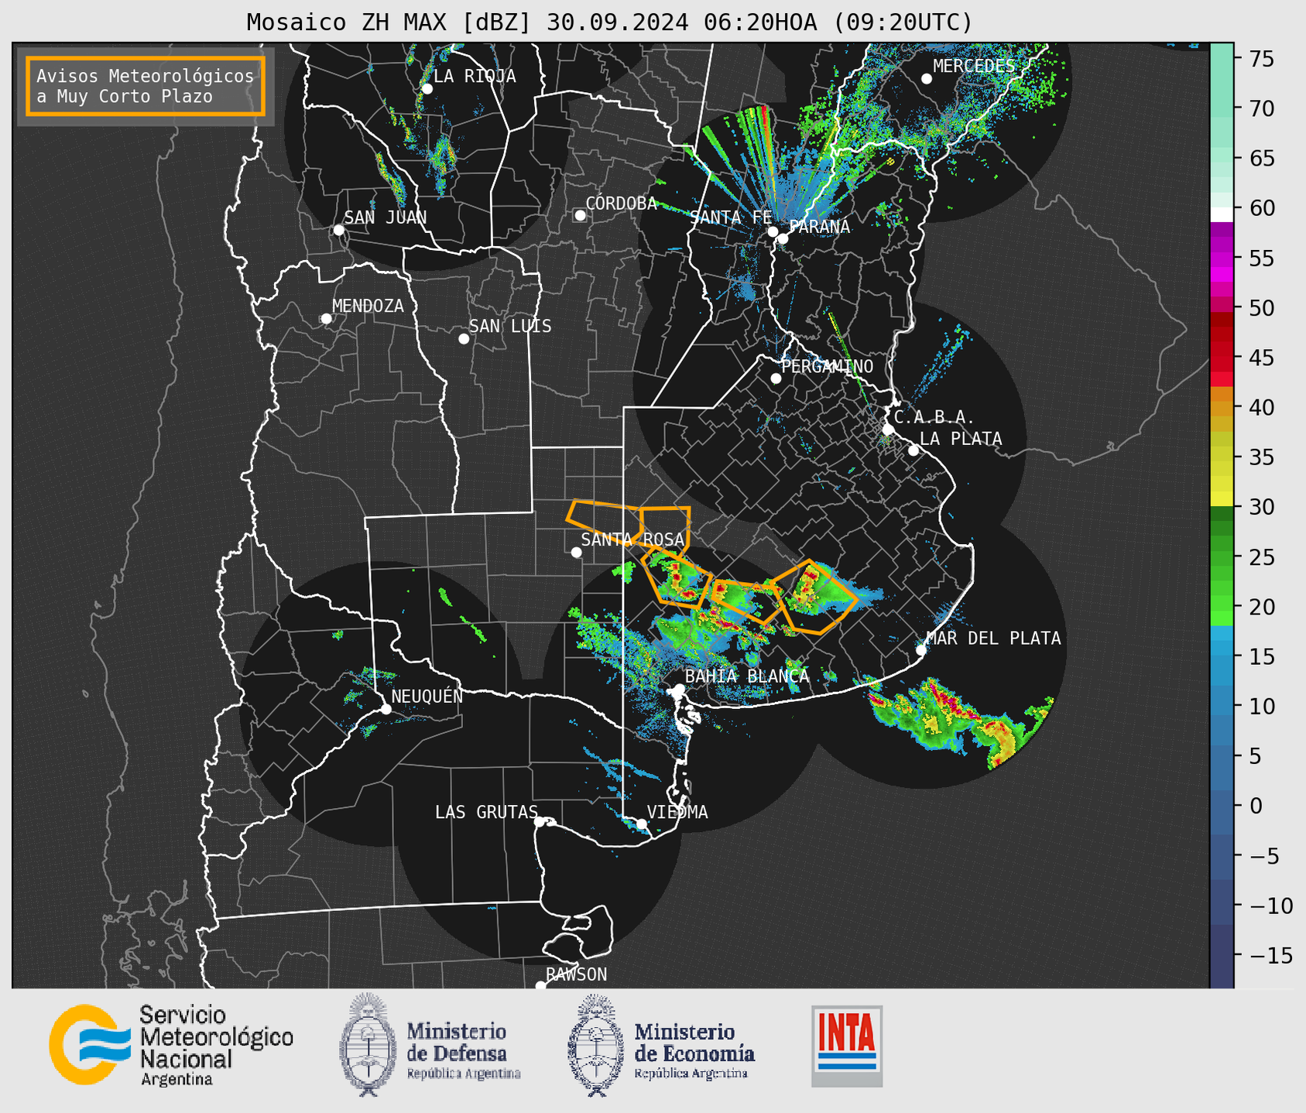The width and height of the screenshot is (1306, 1113).
Task: Click the −15 label on the scale
Action: (x=1270, y=955)
